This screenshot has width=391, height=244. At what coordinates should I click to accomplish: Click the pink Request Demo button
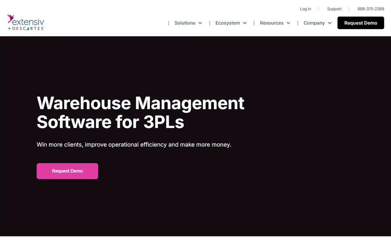(67, 171)
